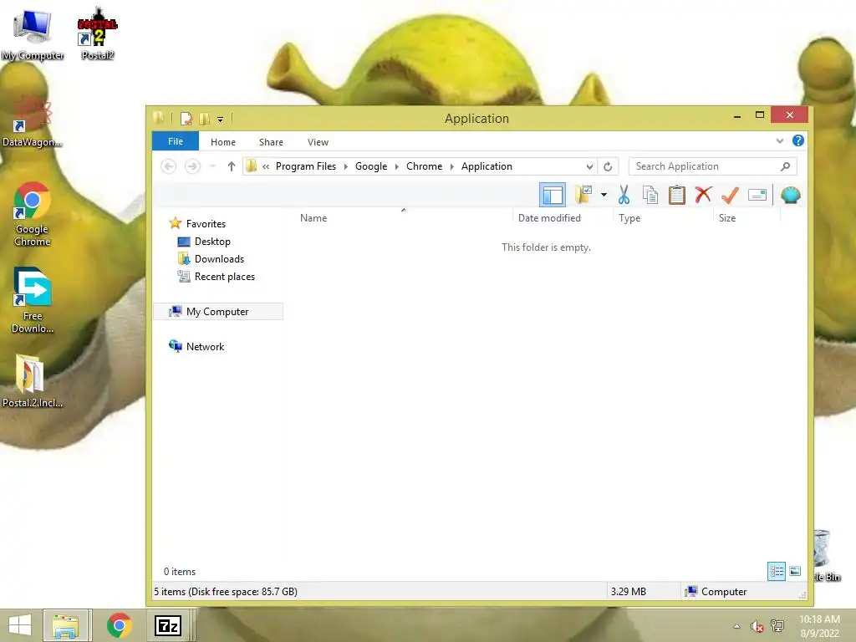Click Chrome breadcrumb in the address bar
The height and width of the screenshot is (642, 856).
tap(424, 166)
